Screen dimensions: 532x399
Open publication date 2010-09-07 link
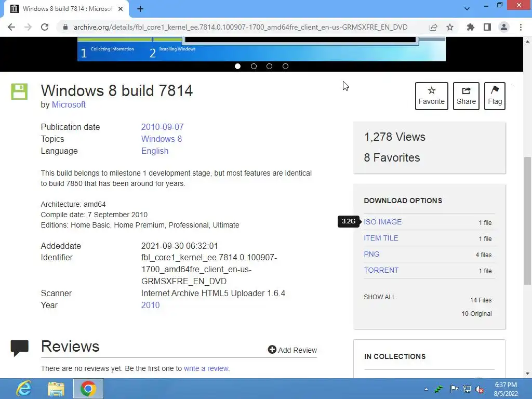point(162,127)
